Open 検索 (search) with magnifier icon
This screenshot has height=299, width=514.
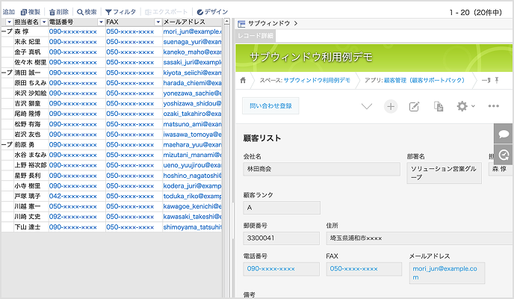[80, 12]
